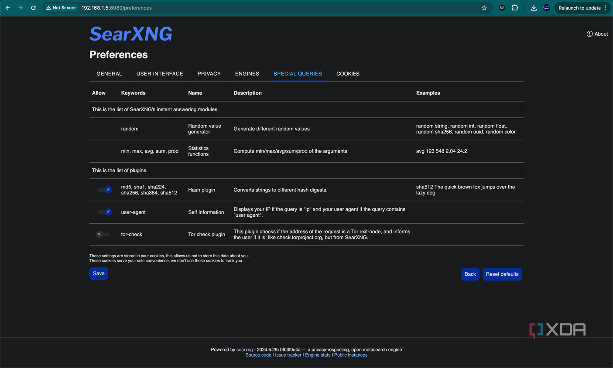Click the Examples column header
The width and height of the screenshot is (613, 368).
(428, 93)
